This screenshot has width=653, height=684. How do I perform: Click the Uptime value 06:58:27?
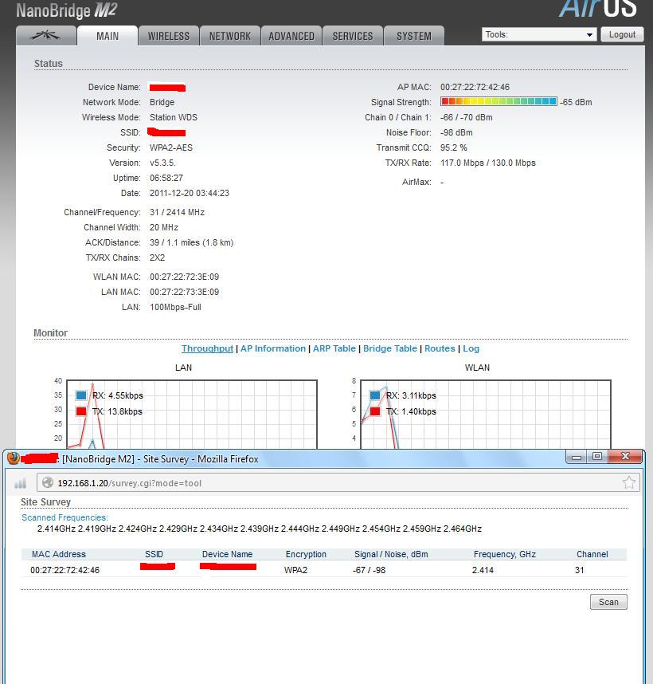pyautogui.click(x=166, y=178)
